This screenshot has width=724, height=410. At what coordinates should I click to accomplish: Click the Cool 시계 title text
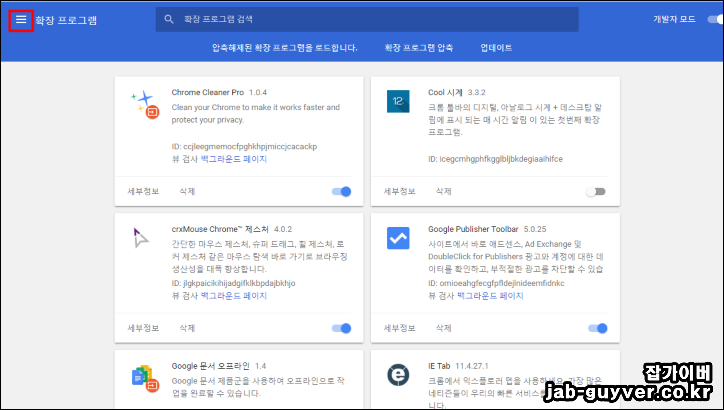pyautogui.click(x=445, y=92)
